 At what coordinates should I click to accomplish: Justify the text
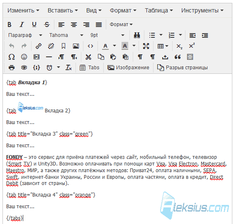click(x=99, y=24)
